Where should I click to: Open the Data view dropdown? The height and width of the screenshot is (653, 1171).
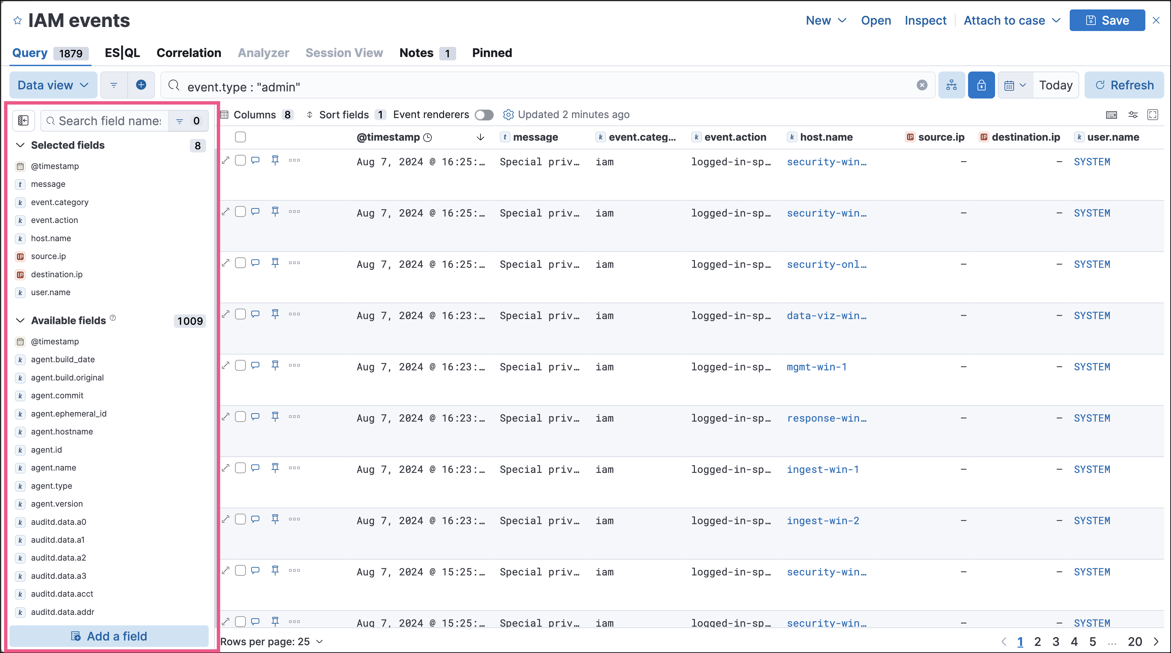click(53, 85)
